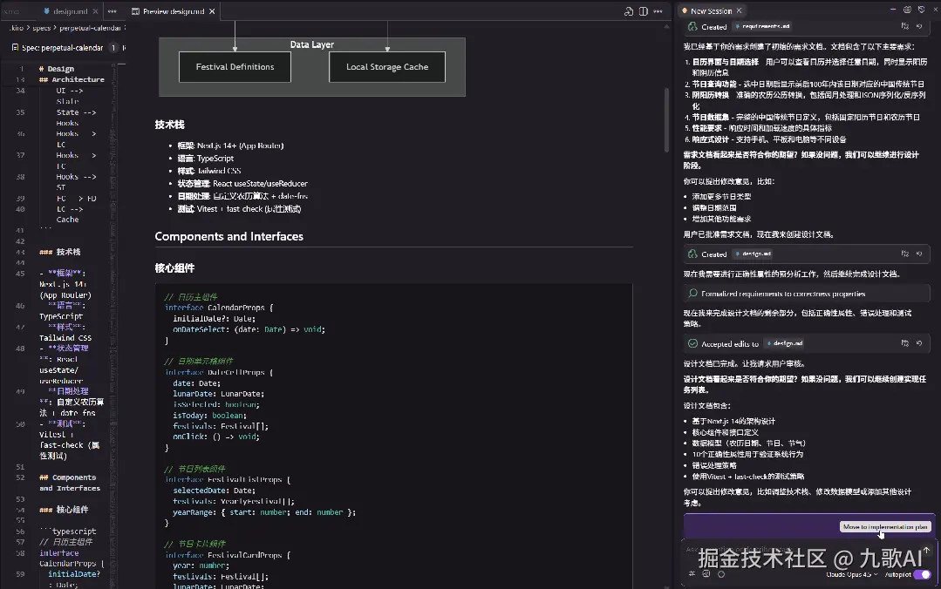Click the Local Storage Cache diagram box
The image size is (941, 589).
click(387, 66)
